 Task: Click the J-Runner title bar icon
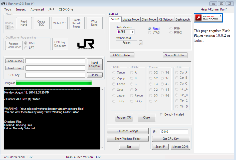pos(3,3)
